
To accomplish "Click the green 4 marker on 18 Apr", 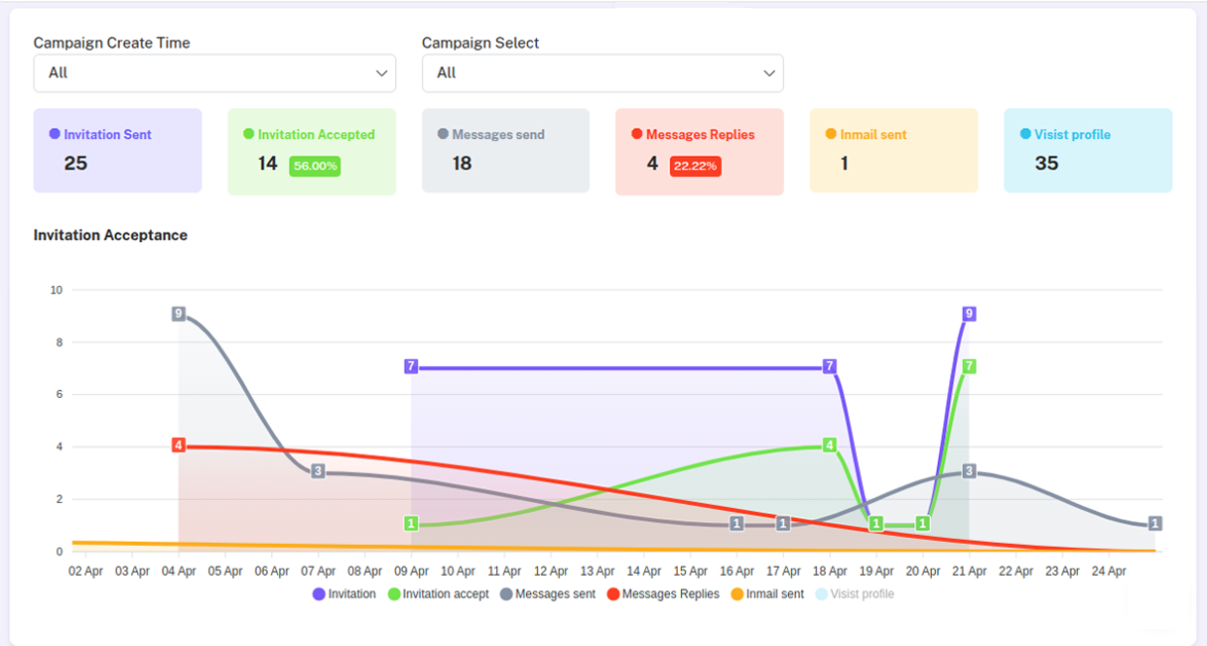I will point(829,446).
